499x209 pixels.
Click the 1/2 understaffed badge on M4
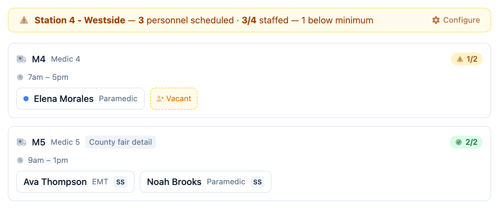467,59
